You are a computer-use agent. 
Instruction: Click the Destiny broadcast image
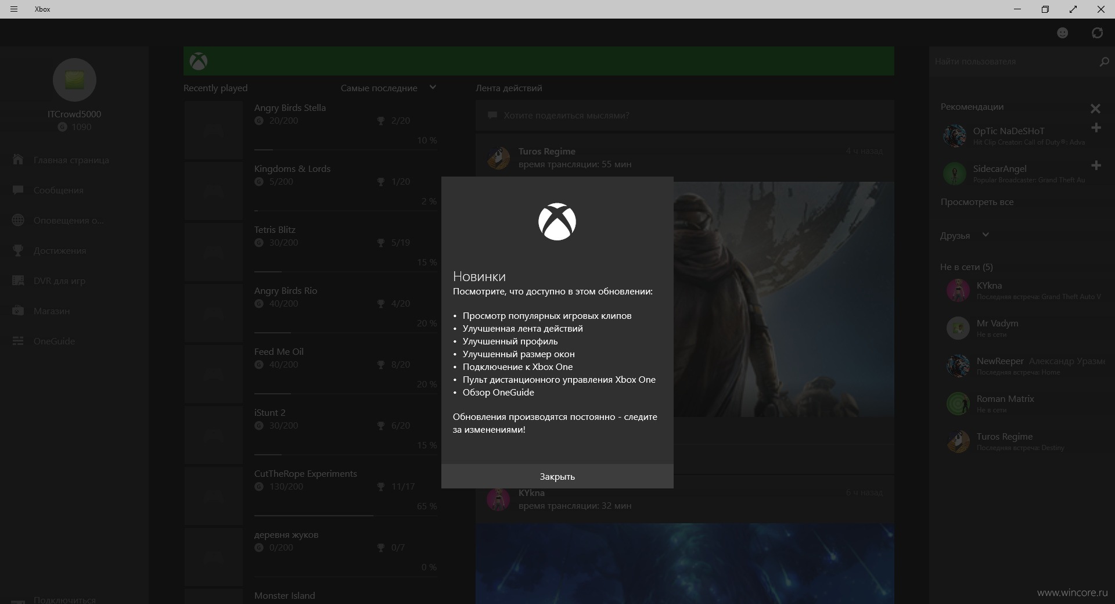pyautogui.click(x=784, y=299)
